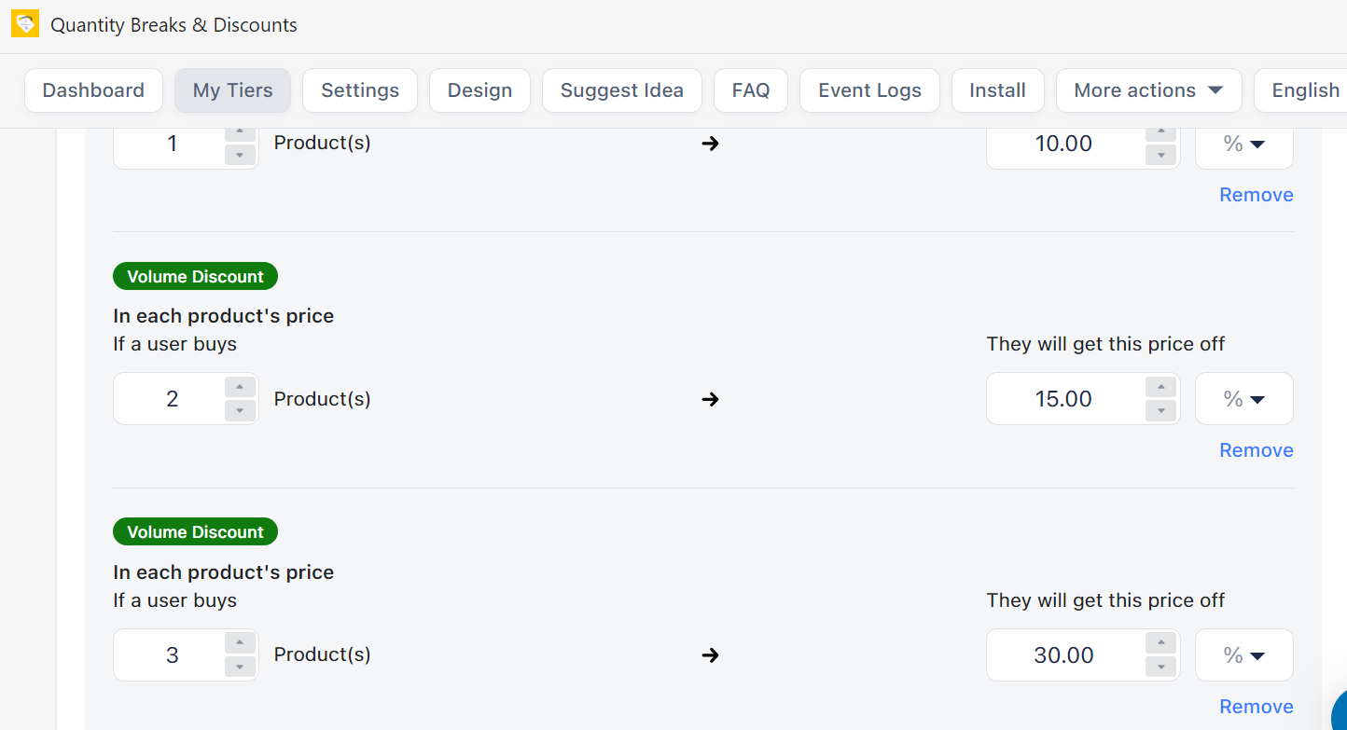Decrement the 30.00 discount value stepper
The image size is (1347, 730).
click(x=1160, y=667)
